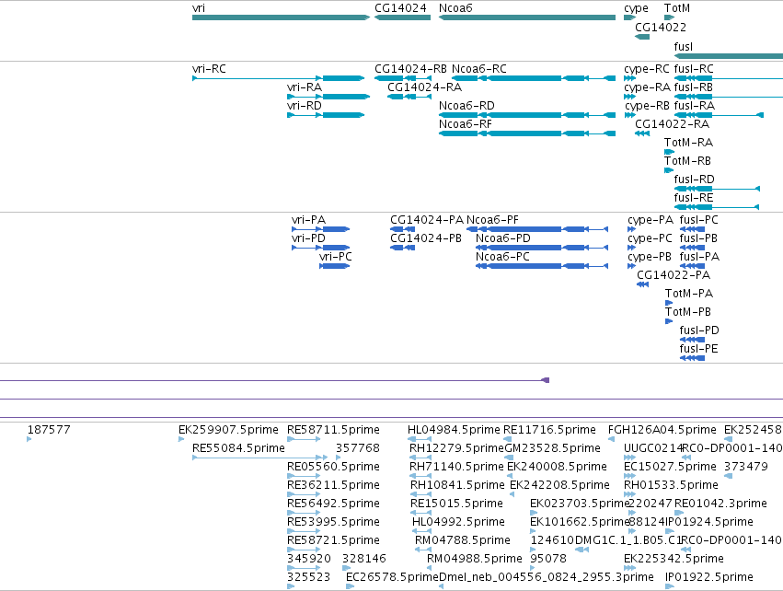
Task: Click the 373479 EST feature
Action: tap(728, 476)
